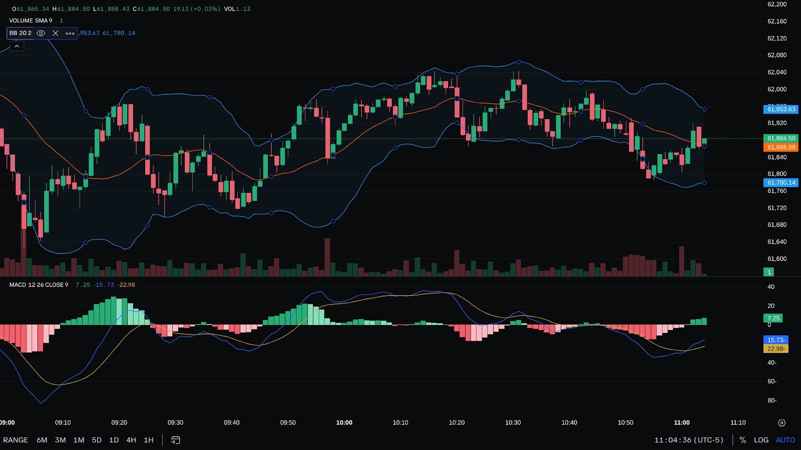Viewport: 801px width, 450px height.
Task: Select the 11:00 time axis marker
Action: (x=682, y=422)
